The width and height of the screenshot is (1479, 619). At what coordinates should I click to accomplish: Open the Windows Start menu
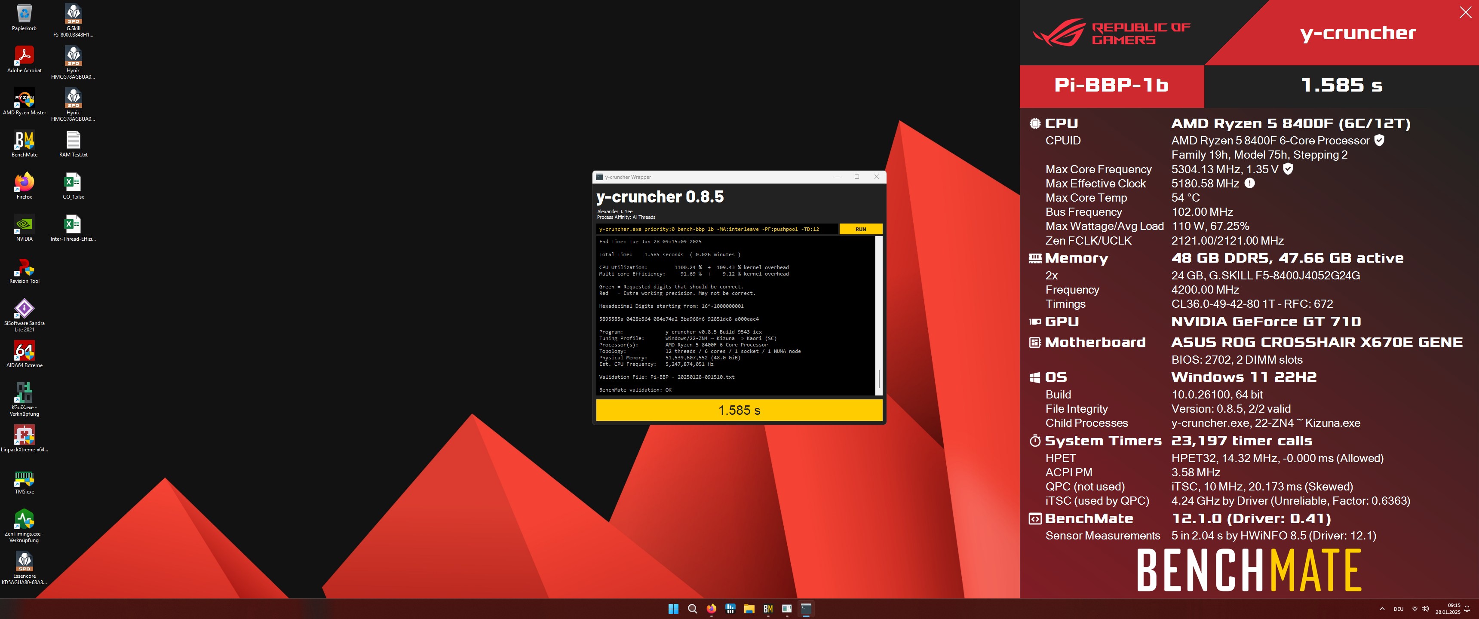[673, 609]
